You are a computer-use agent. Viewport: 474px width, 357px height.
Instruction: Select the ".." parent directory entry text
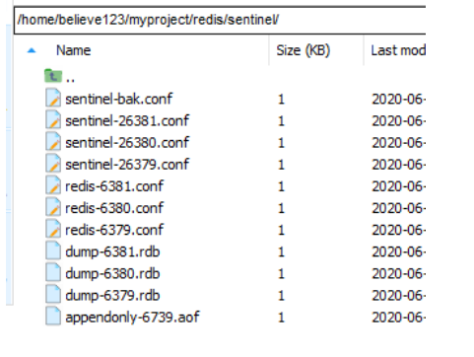tap(70, 80)
